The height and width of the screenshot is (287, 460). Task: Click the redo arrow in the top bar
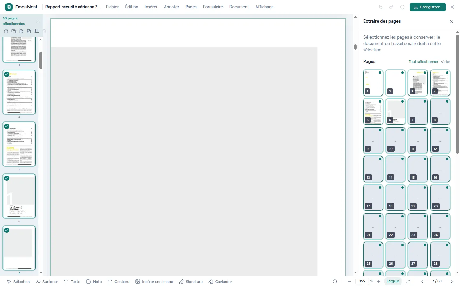[391, 7]
